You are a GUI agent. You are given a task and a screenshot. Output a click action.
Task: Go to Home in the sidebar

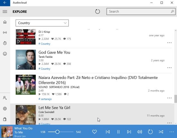click(x=5, y=22)
